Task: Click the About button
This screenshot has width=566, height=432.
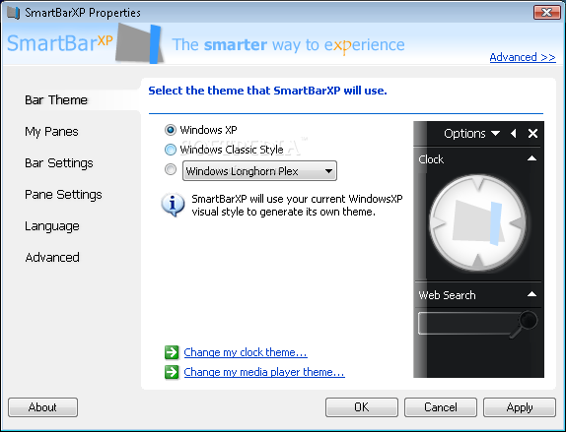Action: coord(42,407)
